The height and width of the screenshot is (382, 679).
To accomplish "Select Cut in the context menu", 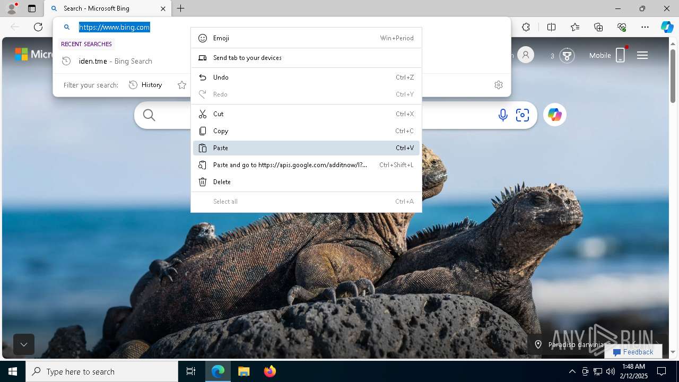I will 306,114.
